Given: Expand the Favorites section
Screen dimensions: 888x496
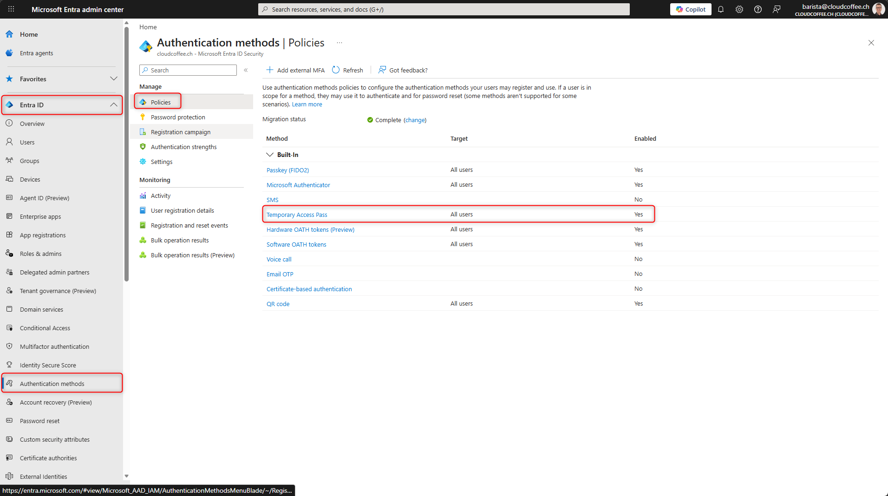Looking at the screenshot, I should (113, 79).
